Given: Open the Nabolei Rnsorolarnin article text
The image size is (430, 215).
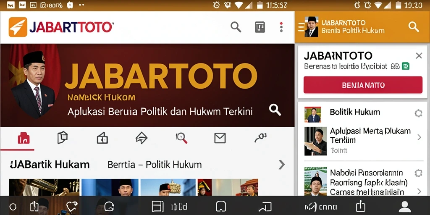Looking at the screenshot, I should pyautogui.click(x=369, y=182).
